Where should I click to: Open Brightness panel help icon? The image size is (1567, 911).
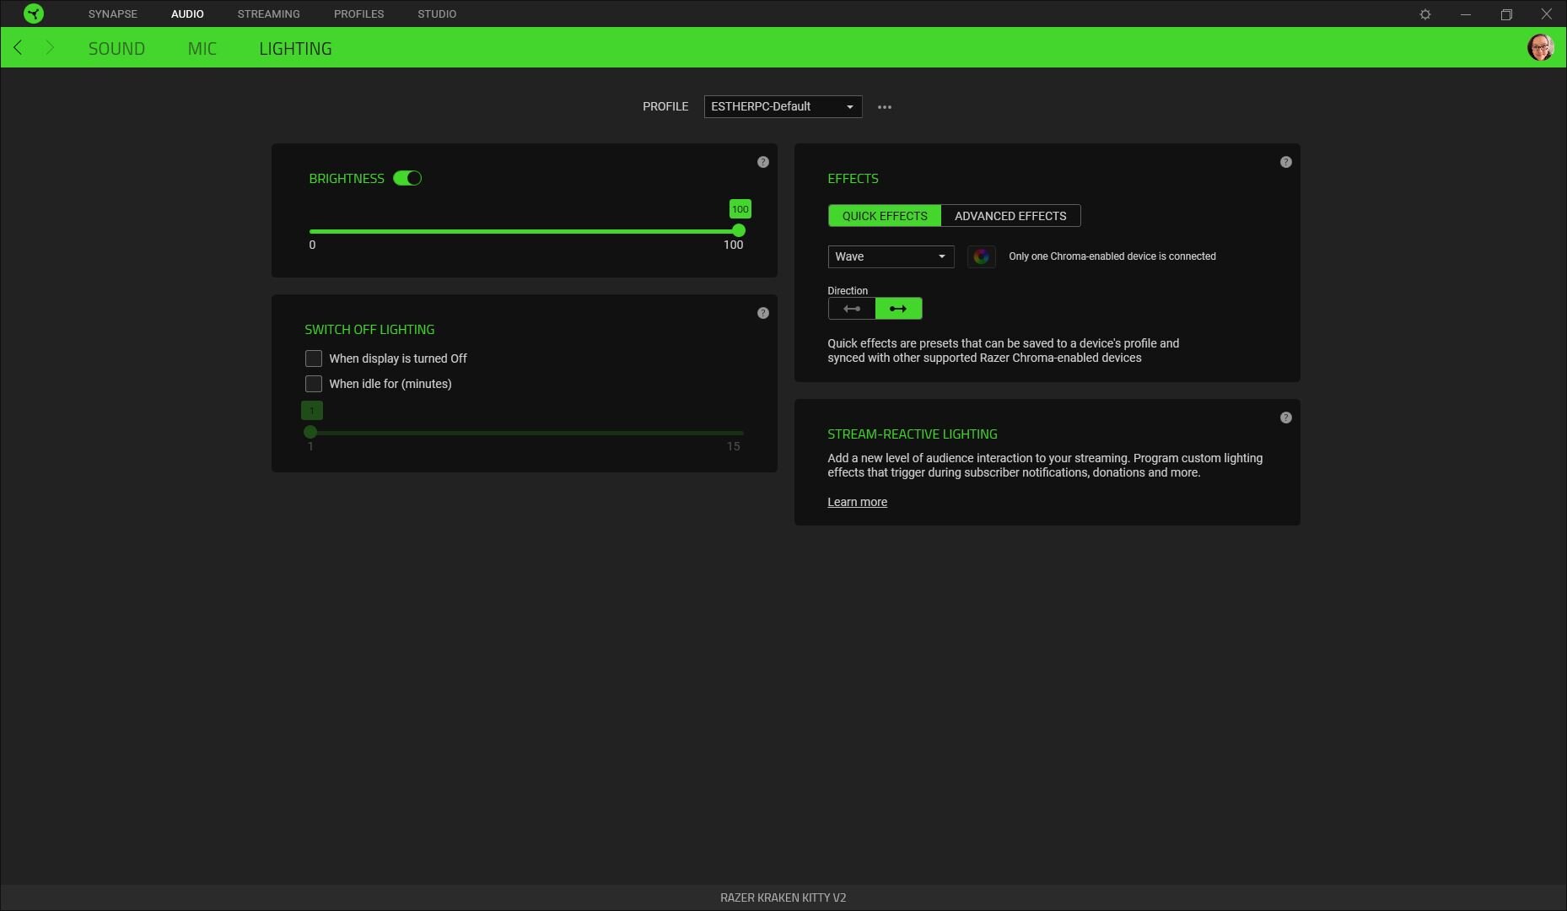[x=763, y=162]
